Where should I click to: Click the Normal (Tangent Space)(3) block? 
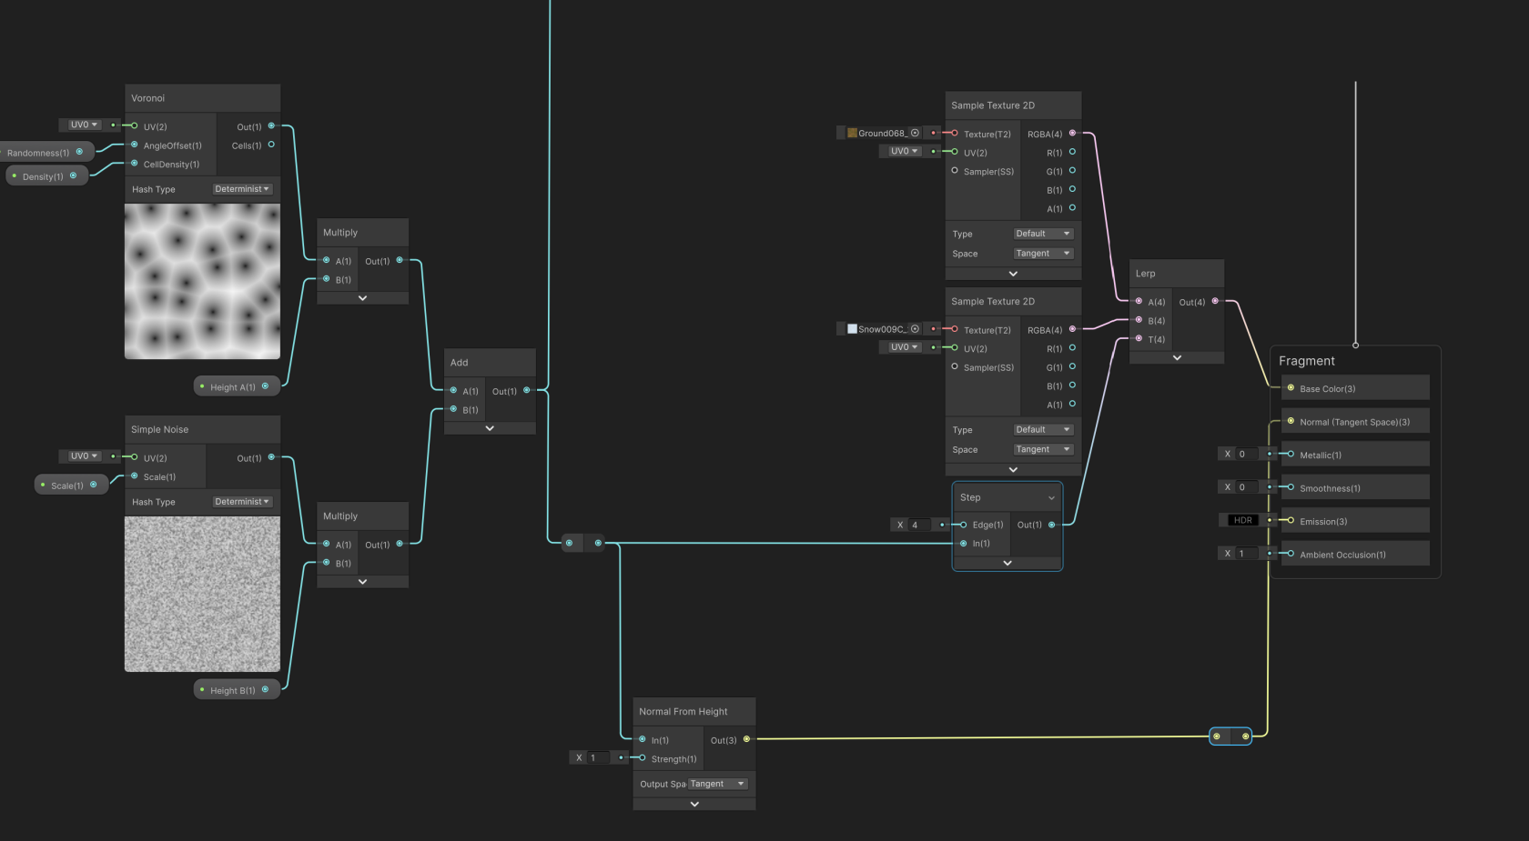click(x=1355, y=421)
